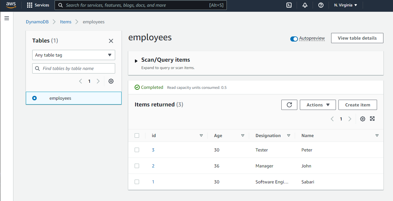Check the box for item id 3
The width and height of the screenshot is (393, 201).
coord(137,150)
